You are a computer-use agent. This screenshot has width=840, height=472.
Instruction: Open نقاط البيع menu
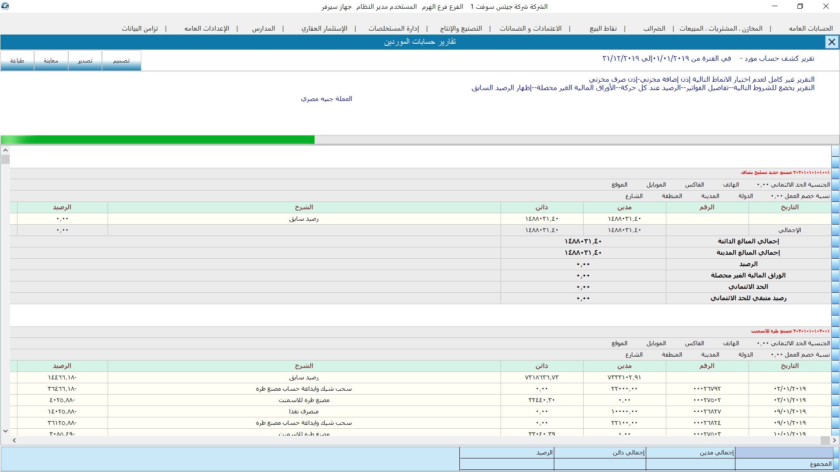click(x=603, y=28)
